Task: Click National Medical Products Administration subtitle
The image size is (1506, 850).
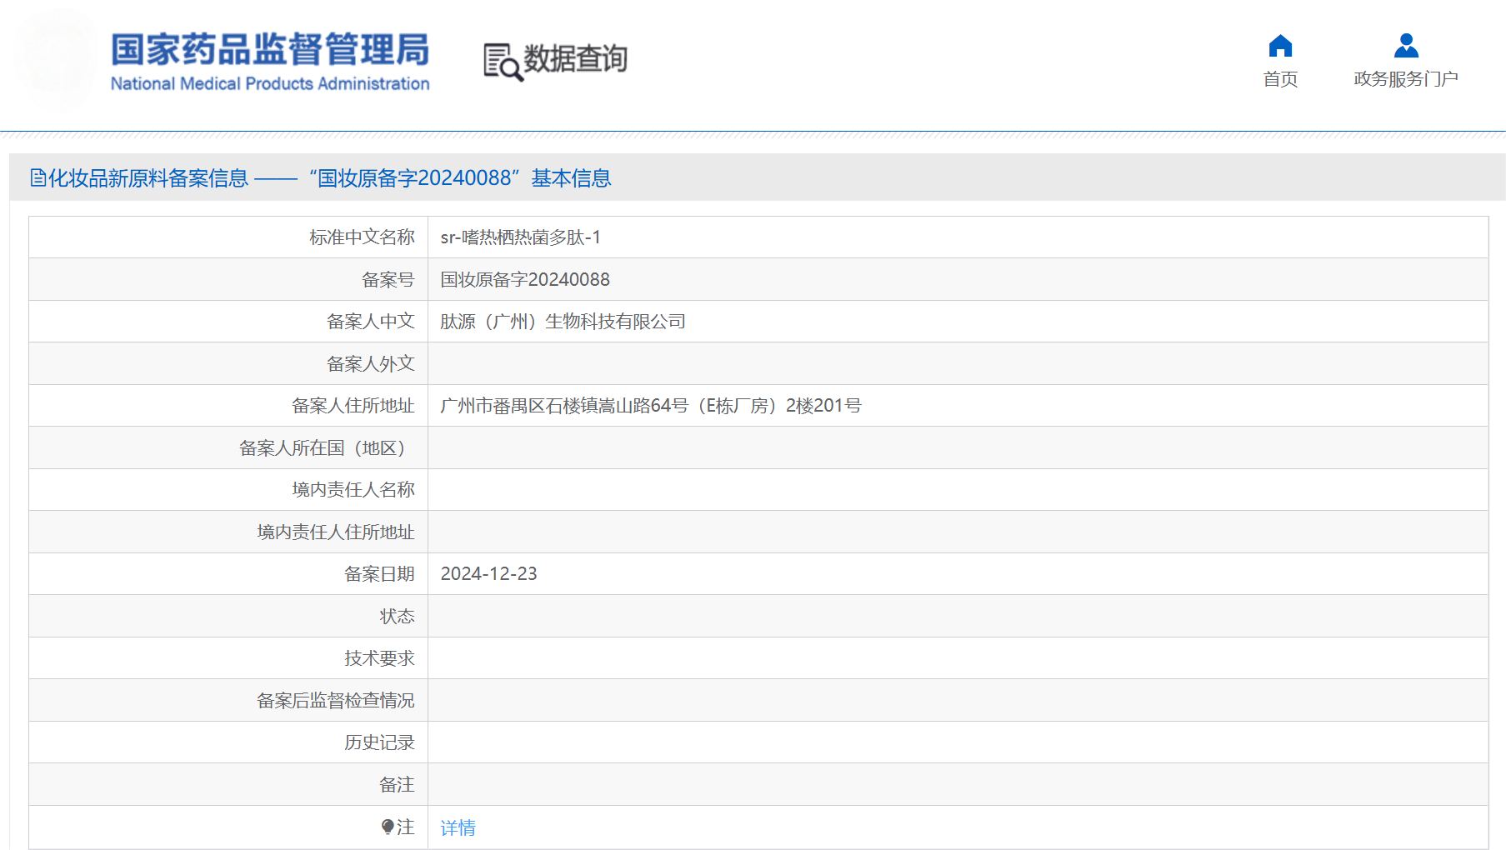Action: (x=270, y=83)
